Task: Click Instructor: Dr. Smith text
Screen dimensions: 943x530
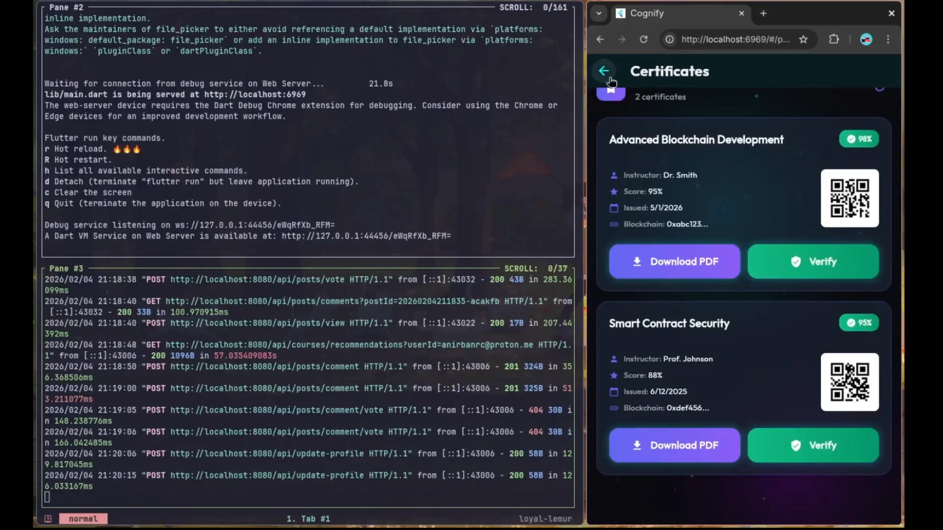Action: 660,175
